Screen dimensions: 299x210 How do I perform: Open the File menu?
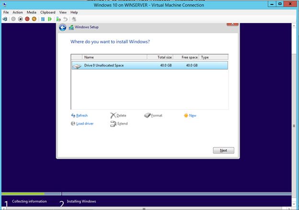coord(6,12)
